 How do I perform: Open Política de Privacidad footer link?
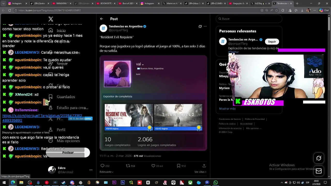[255, 119]
